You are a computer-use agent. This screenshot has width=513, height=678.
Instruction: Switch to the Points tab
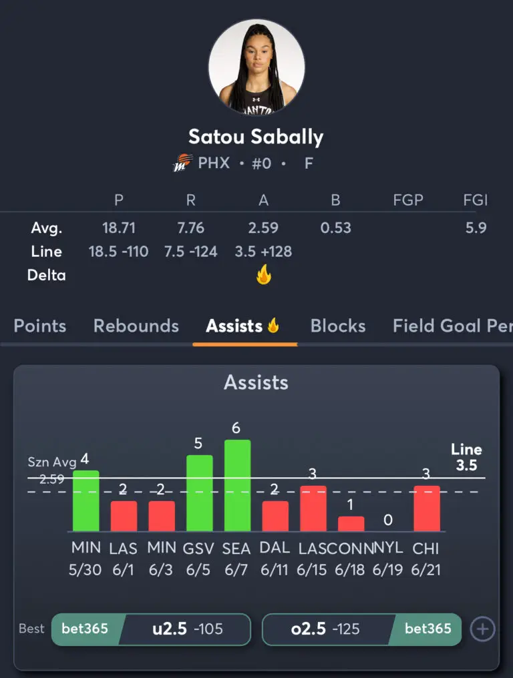[x=40, y=326]
